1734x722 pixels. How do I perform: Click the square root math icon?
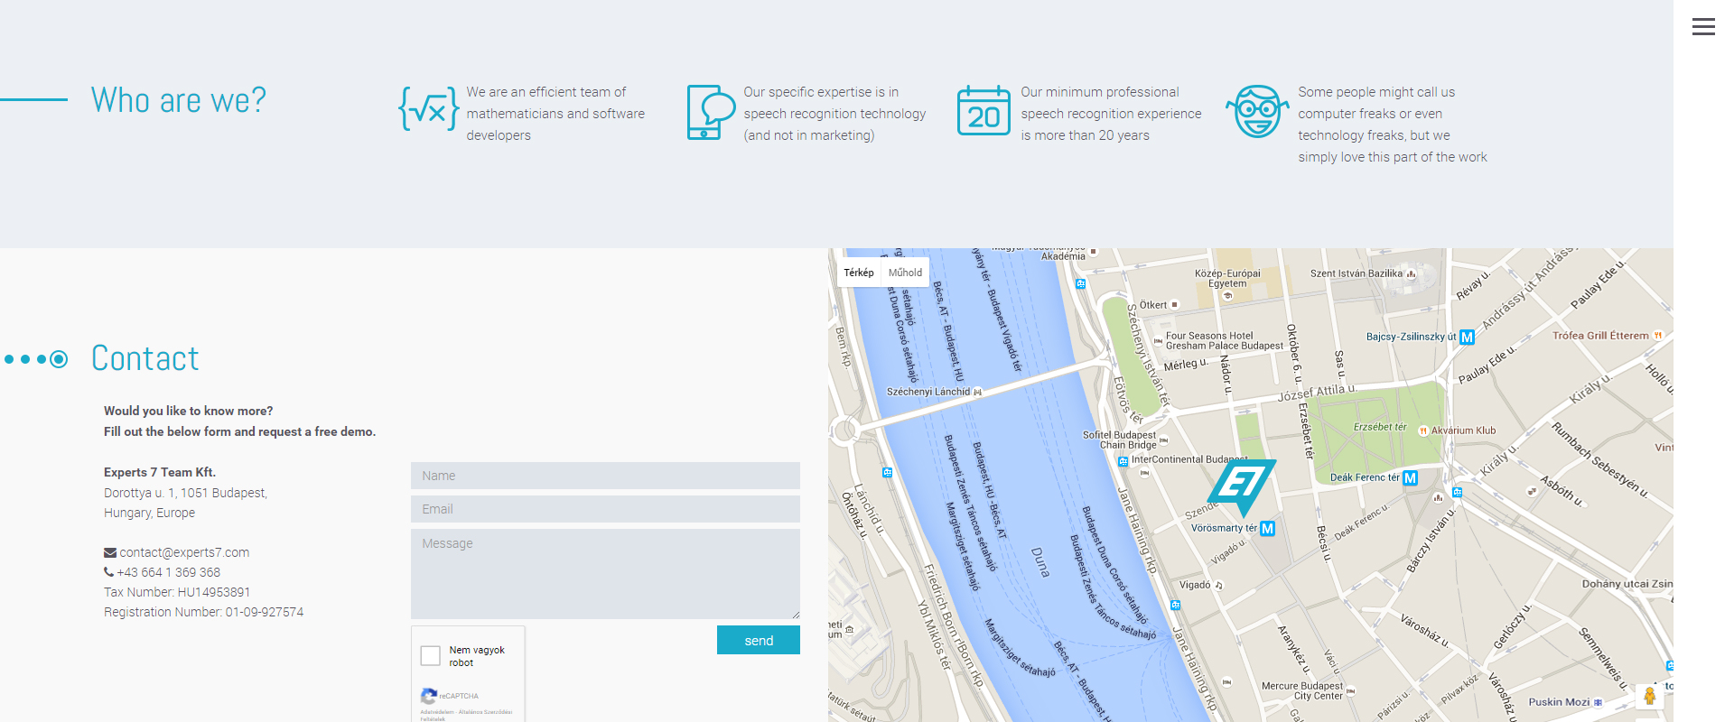(428, 110)
